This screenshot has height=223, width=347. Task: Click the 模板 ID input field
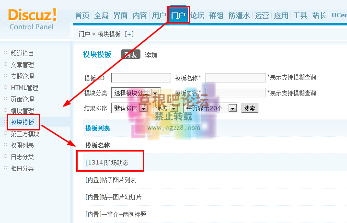click(141, 78)
